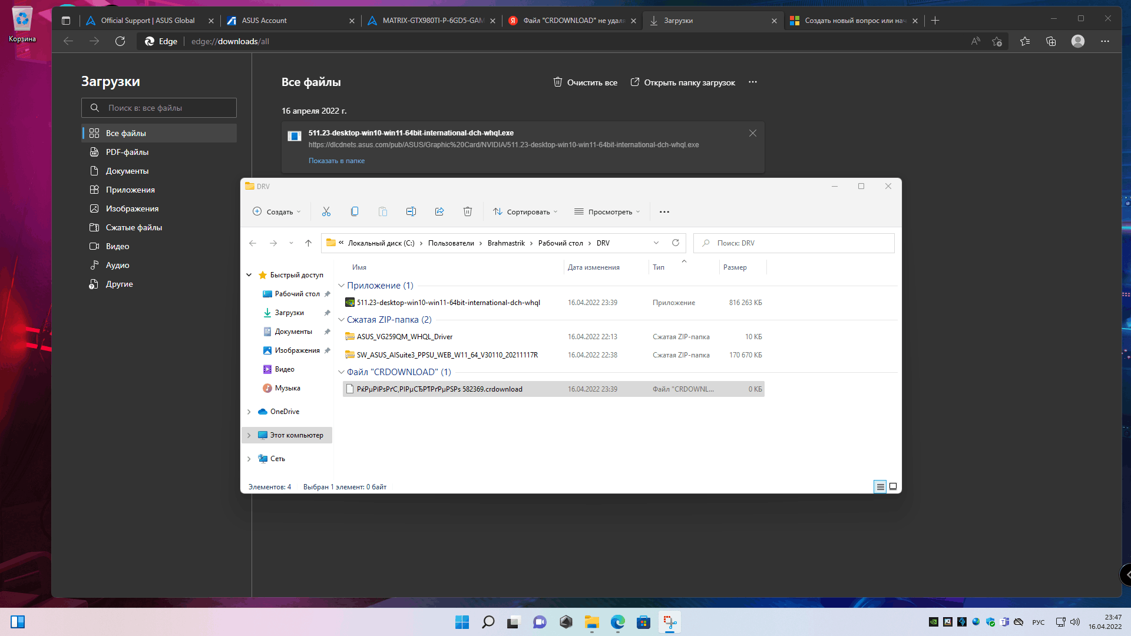Click the Share icon in Explorer toolbar

pyautogui.click(x=439, y=211)
